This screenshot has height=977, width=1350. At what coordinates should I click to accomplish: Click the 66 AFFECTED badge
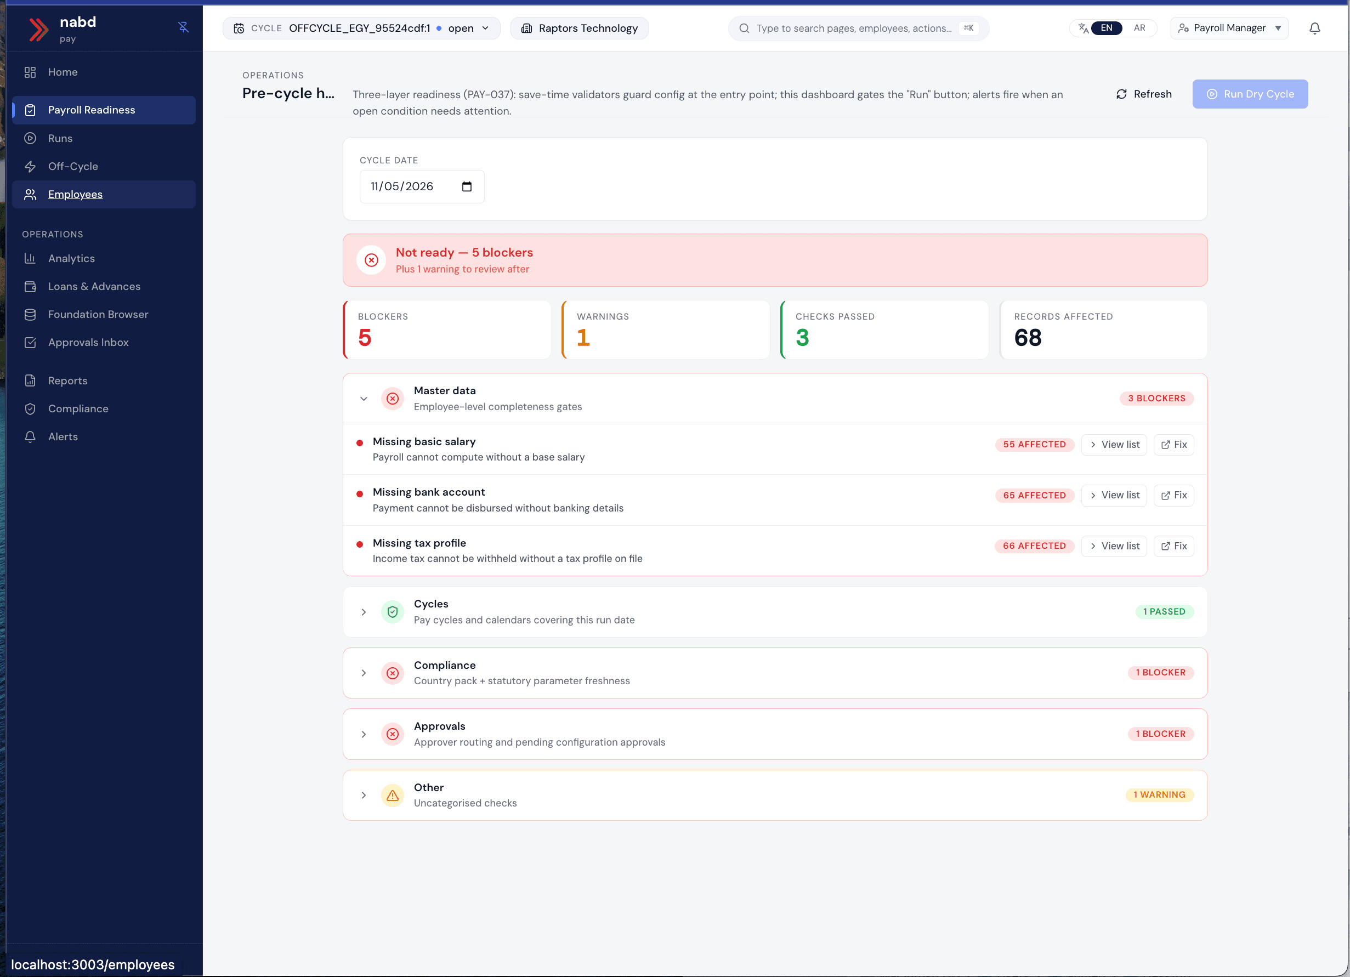(1035, 546)
